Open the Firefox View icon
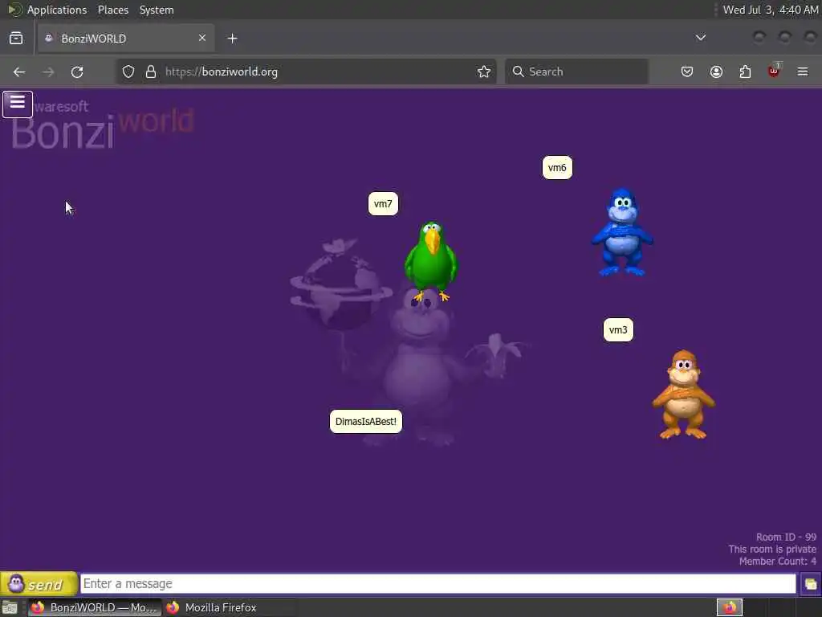Image resolution: width=822 pixels, height=617 pixels. 16,39
